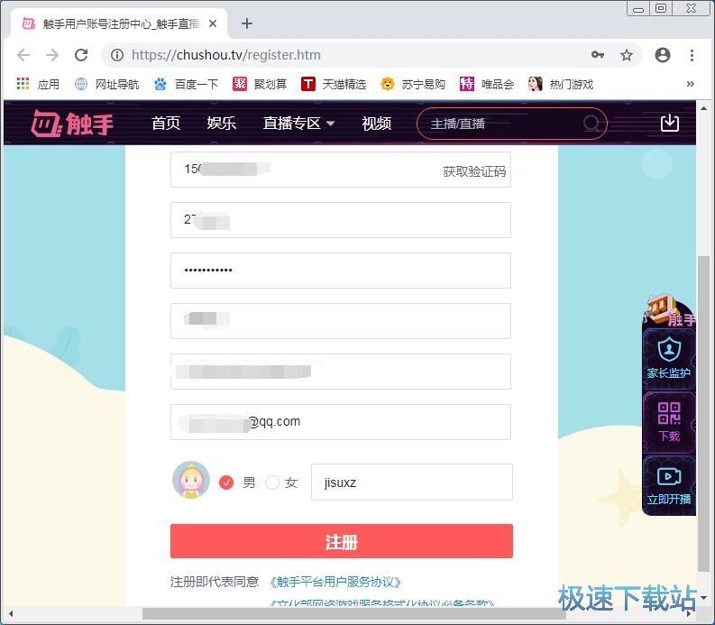Click the 触手 site logo
Viewport: 715px width, 625px height.
click(72, 124)
